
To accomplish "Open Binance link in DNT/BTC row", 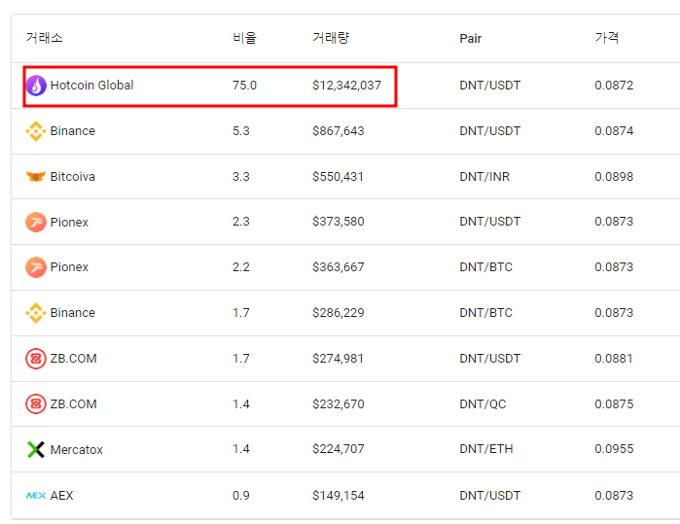I will pos(72,312).
